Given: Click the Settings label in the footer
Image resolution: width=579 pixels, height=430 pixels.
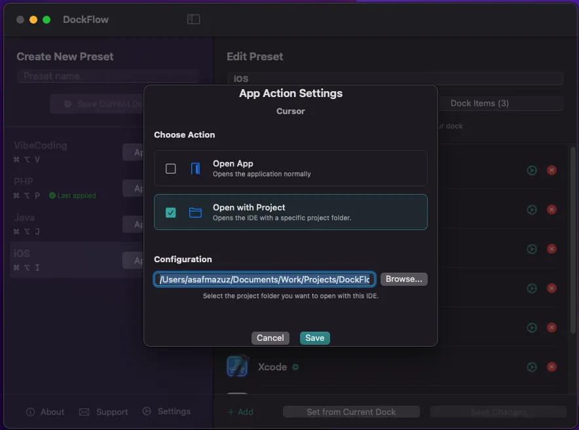Looking at the screenshot, I should pos(174,411).
